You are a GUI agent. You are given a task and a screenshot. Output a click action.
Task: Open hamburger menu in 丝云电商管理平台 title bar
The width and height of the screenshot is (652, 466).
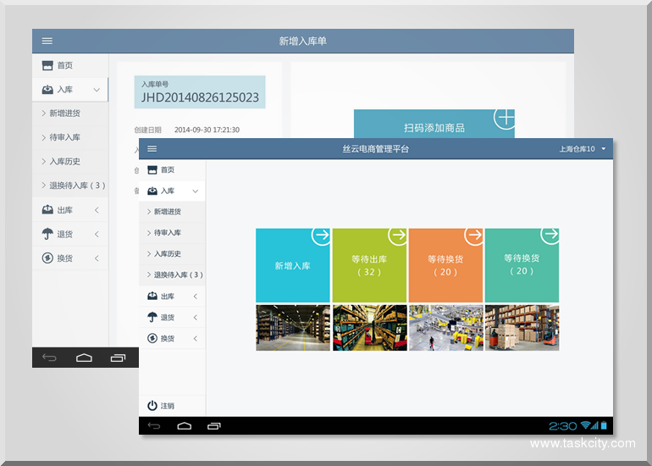(152, 148)
